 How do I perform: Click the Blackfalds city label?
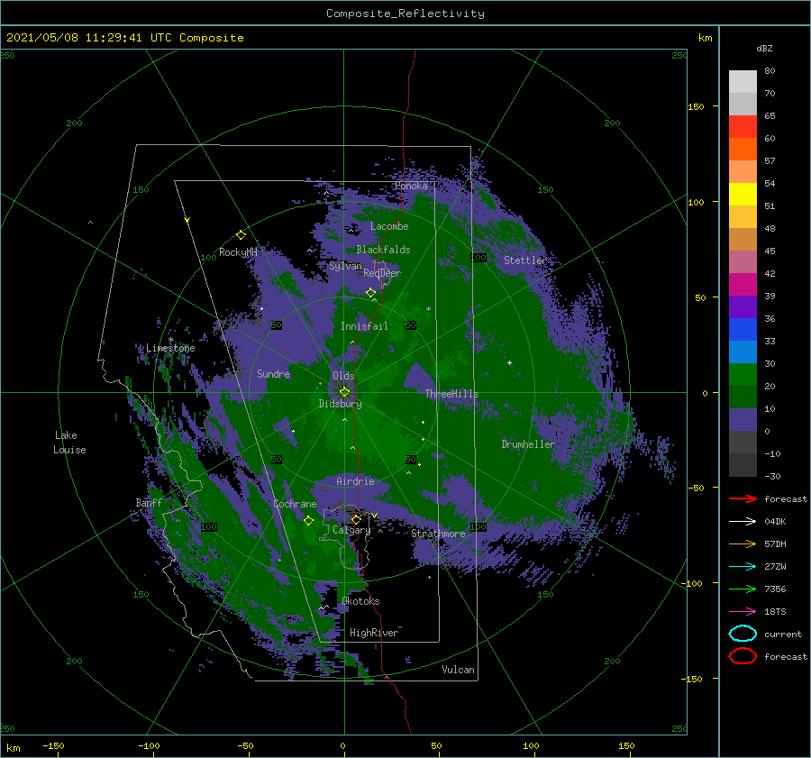383,250
